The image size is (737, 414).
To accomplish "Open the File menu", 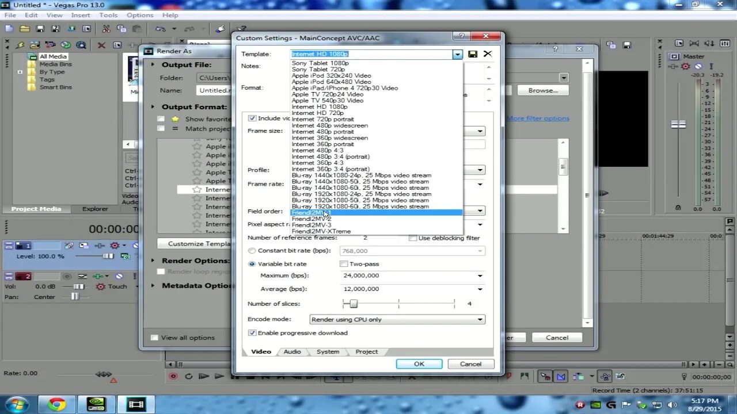I will pyautogui.click(x=10, y=15).
